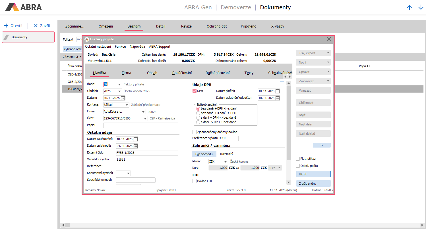This screenshot has height=229, width=426.
Task: Open the Ruční párování tab
Action: coord(218,73)
